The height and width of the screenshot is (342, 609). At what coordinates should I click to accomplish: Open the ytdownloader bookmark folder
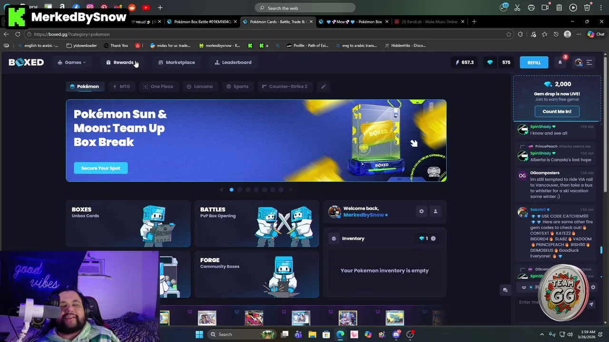[82, 46]
